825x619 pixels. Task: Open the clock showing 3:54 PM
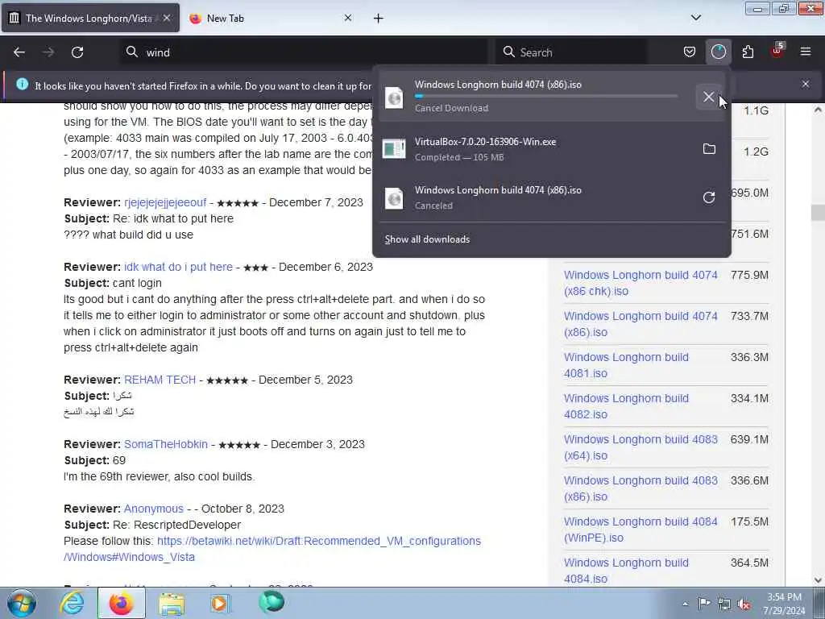point(785,604)
